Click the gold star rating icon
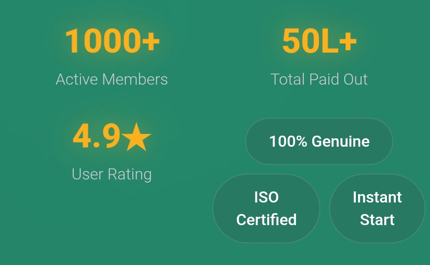 coord(136,137)
